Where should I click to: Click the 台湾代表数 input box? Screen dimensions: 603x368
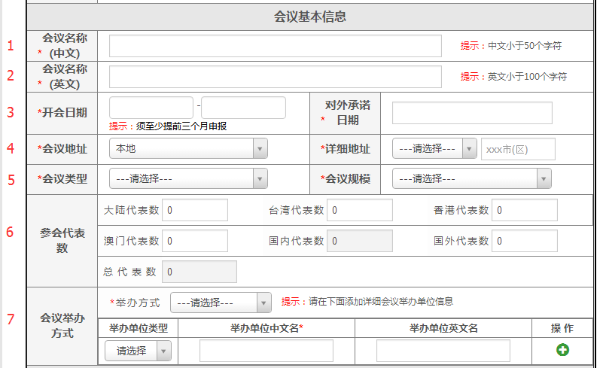click(359, 211)
